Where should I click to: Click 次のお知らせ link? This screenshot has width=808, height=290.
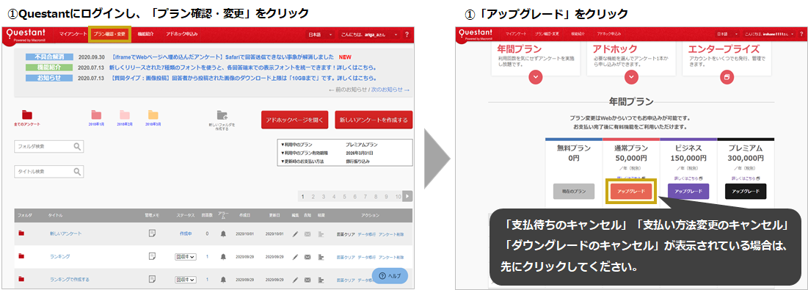[391, 90]
